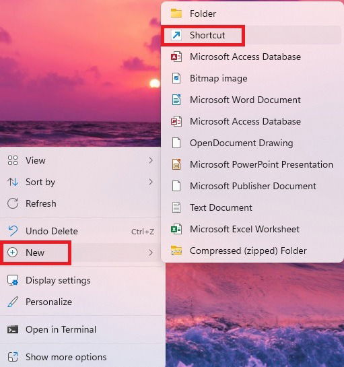The height and width of the screenshot is (367, 344).
Task: Click the Shortcut arrow icon
Action: pyautogui.click(x=176, y=35)
